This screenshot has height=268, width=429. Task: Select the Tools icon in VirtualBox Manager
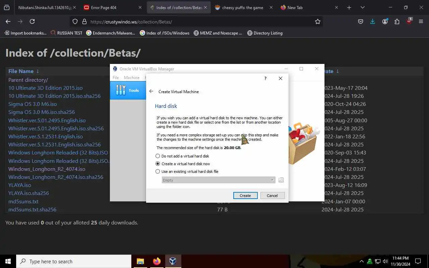[x=128, y=90]
